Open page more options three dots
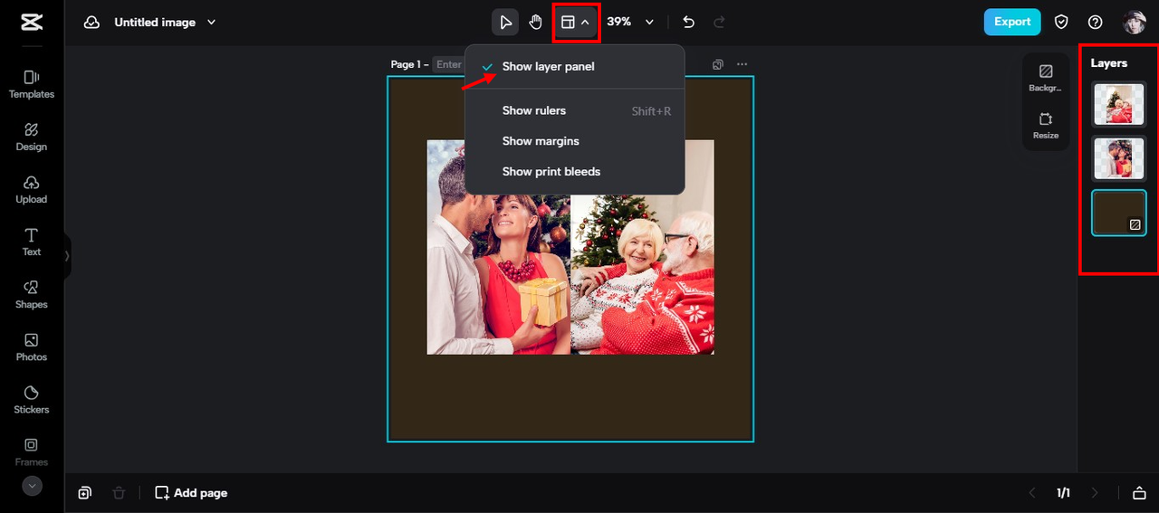The image size is (1159, 513). click(742, 64)
